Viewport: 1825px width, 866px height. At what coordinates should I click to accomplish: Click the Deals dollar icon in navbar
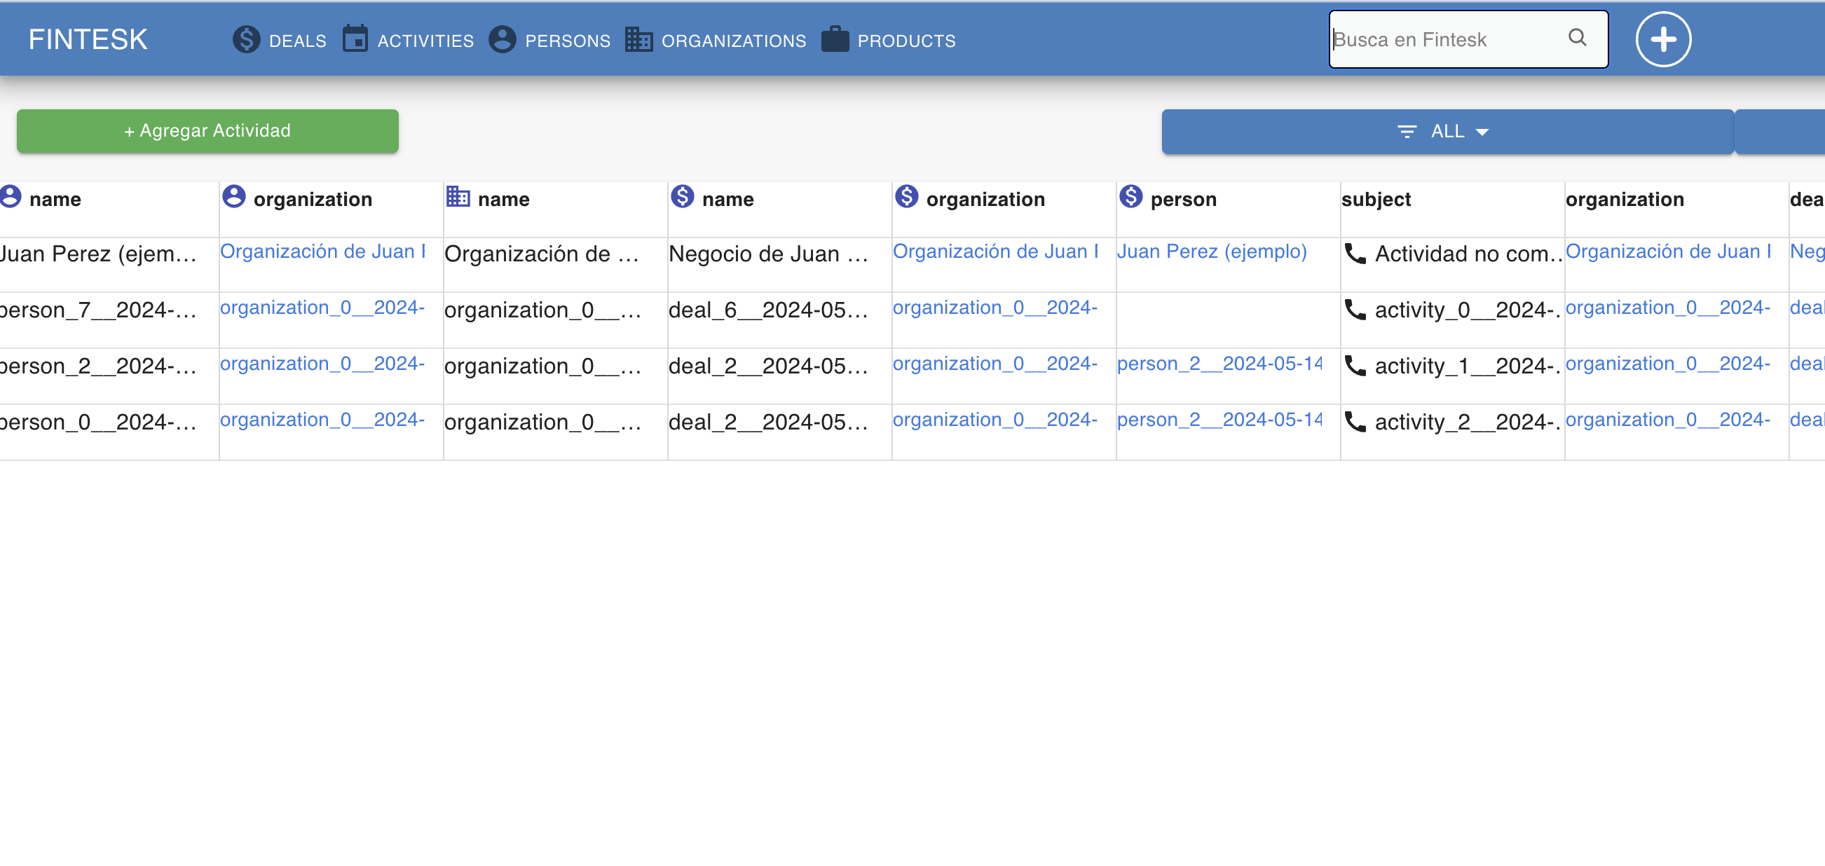click(246, 40)
